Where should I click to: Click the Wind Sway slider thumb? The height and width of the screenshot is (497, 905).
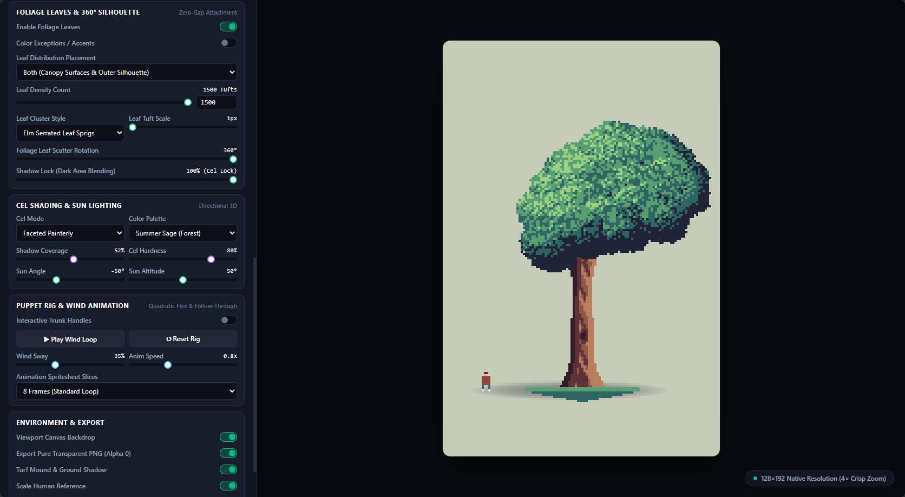click(55, 365)
